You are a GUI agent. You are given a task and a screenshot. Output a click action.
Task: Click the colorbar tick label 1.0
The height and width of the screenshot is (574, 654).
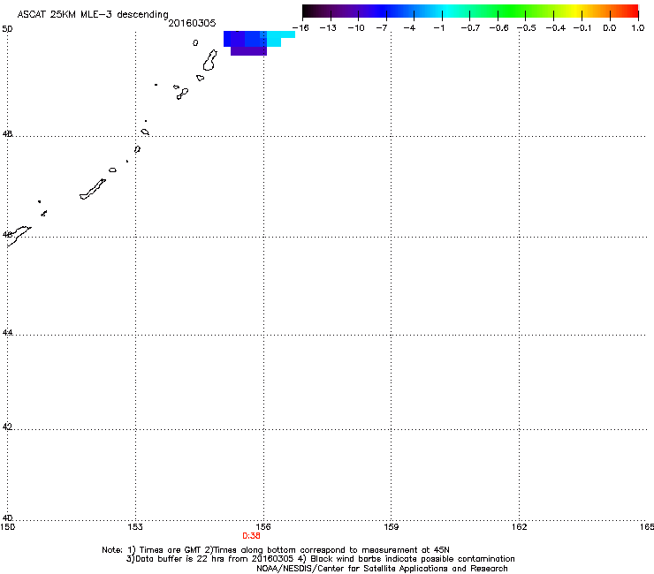pos(638,28)
